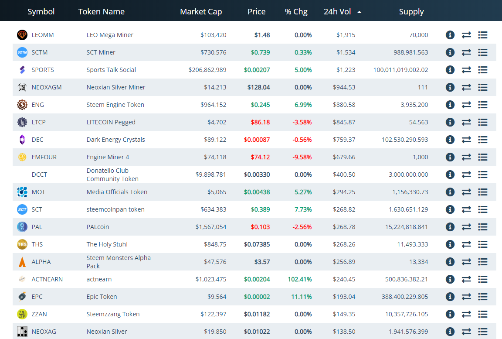
Task: Click the trade arrows icon for PAL
Action: (466, 227)
